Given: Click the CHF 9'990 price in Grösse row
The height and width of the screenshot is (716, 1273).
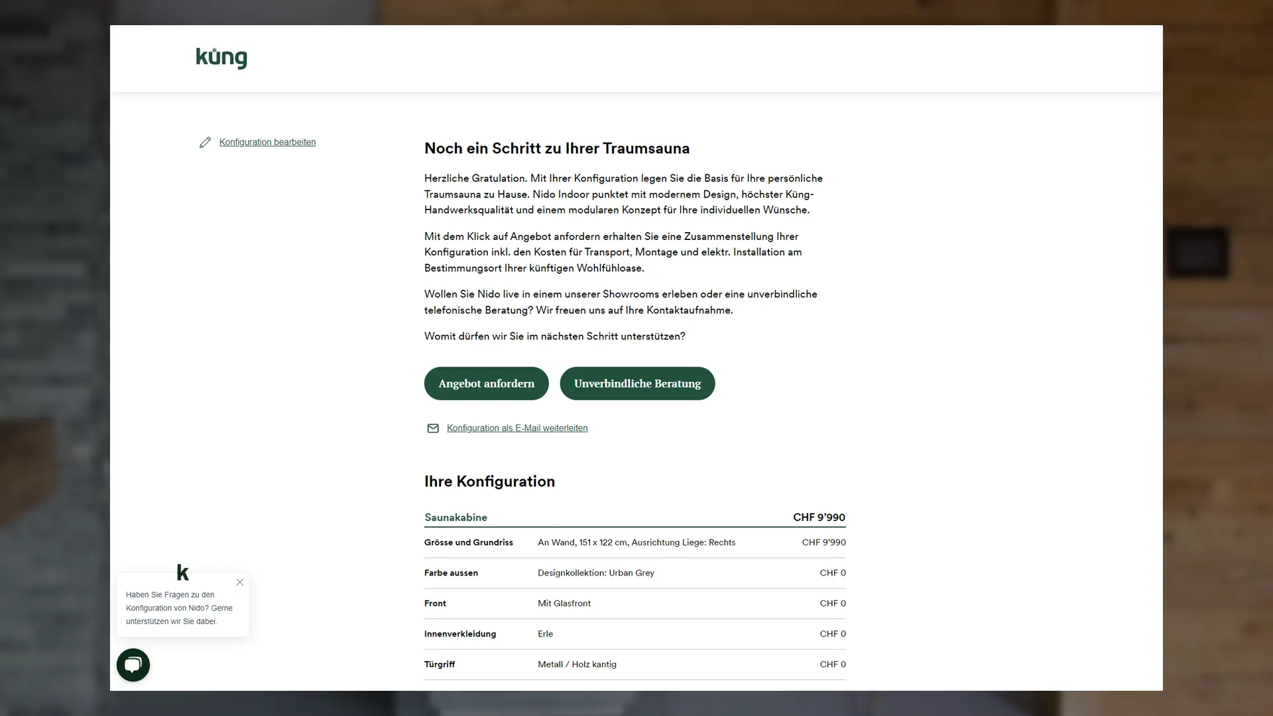Looking at the screenshot, I should tap(823, 542).
